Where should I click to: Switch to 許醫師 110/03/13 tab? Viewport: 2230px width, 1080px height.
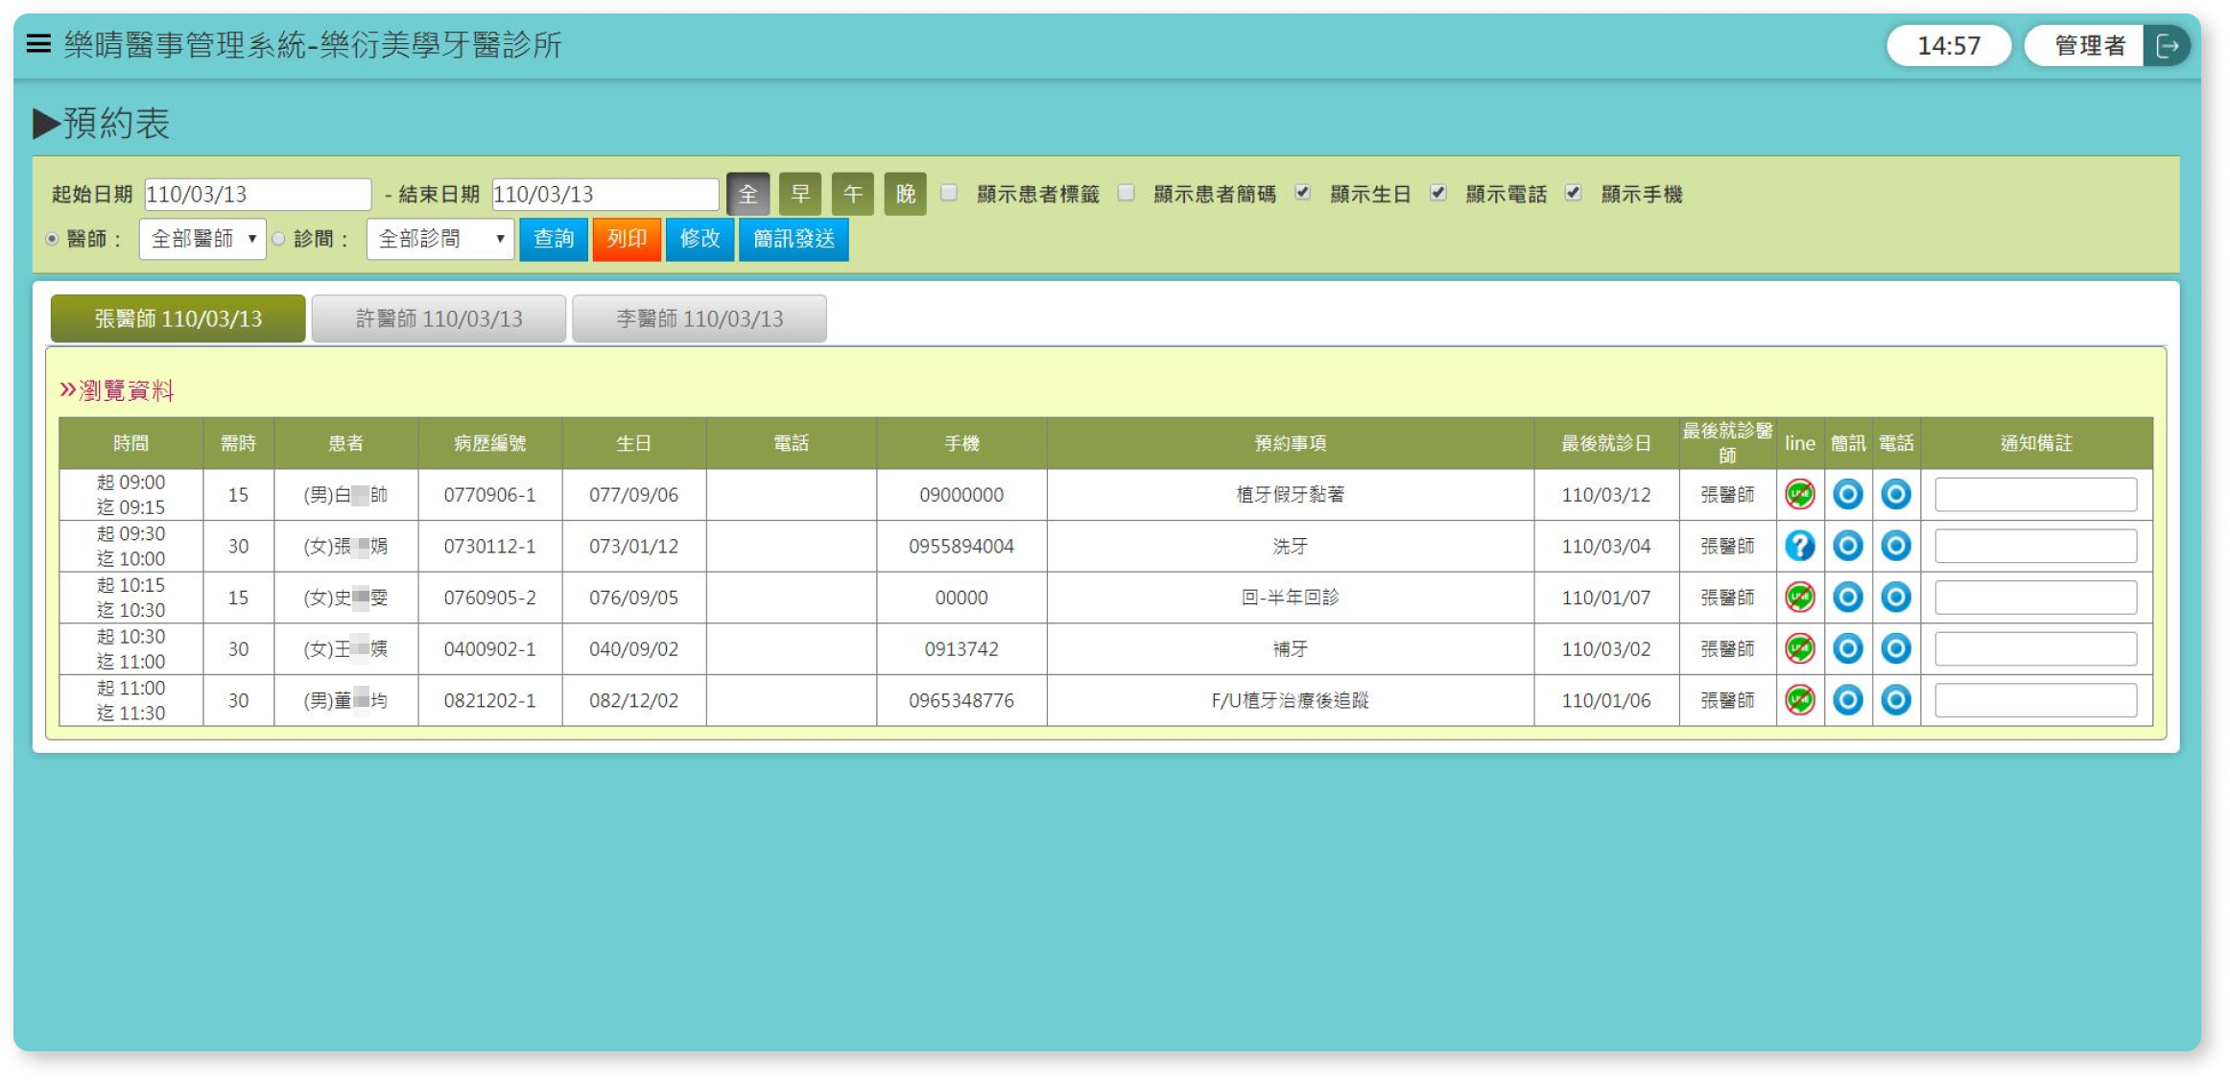[x=439, y=318]
